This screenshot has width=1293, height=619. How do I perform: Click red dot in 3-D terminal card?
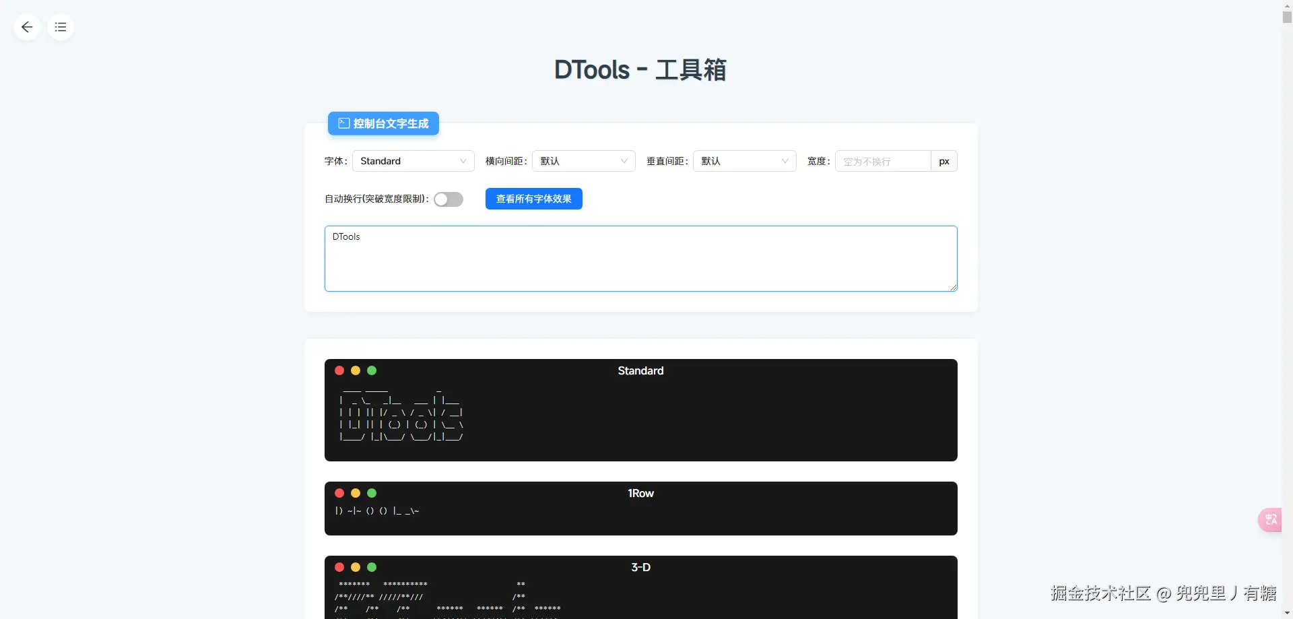[339, 567]
